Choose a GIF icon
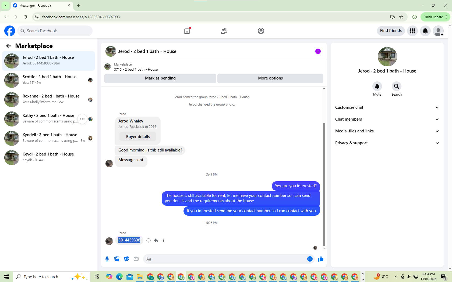Screen dimensions: 452x282 (136, 259)
